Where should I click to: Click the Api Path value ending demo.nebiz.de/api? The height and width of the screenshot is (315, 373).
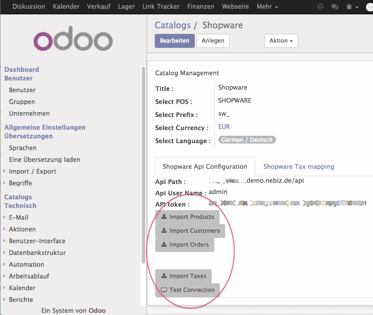(x=256, y=181)
